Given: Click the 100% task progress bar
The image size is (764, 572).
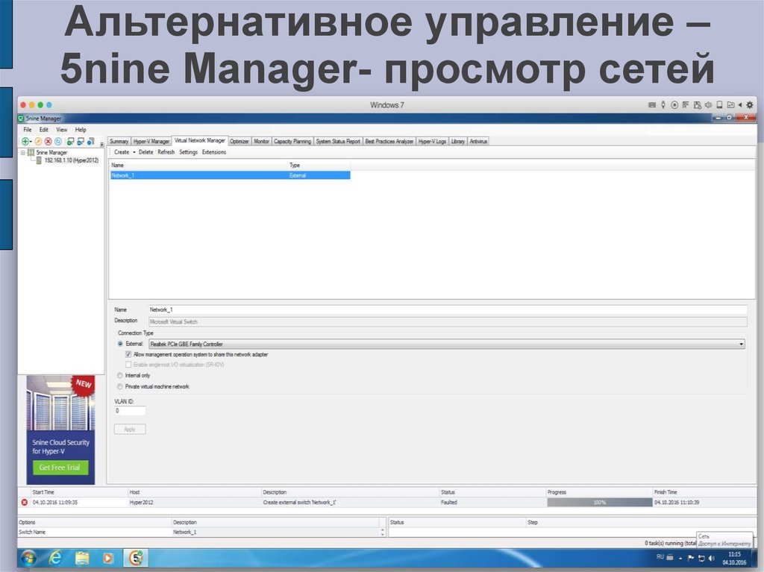Looking at the screenshot, I should (x=599, y=503).
